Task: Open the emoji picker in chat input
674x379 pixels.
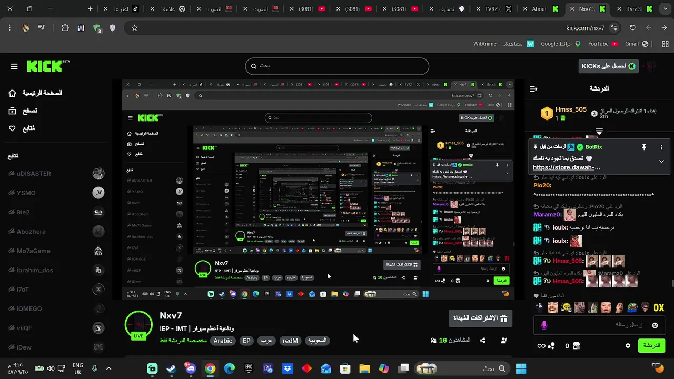Action: (x=655, y=325)
